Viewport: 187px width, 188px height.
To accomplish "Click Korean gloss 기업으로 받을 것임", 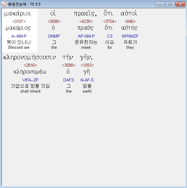I will [30, 86].
